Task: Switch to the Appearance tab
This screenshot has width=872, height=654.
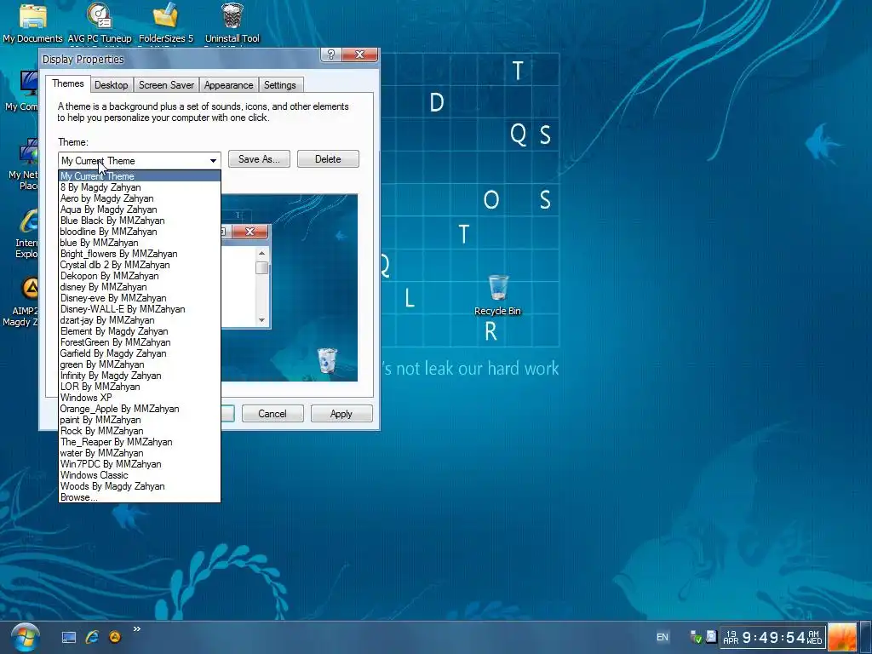Action: point(228,85)
